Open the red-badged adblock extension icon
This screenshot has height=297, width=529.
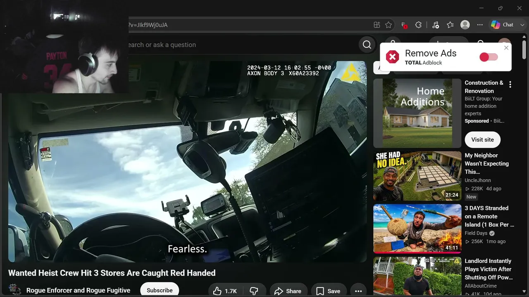[404, 25]
